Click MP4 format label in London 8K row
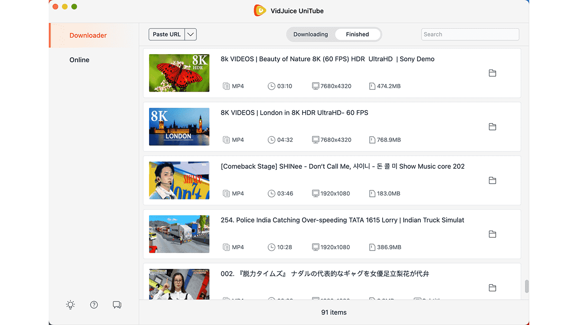The image size is (578, 325). coord(238,140)
